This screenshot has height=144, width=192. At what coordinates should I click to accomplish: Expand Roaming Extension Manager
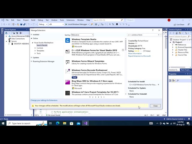click(31, 61)
